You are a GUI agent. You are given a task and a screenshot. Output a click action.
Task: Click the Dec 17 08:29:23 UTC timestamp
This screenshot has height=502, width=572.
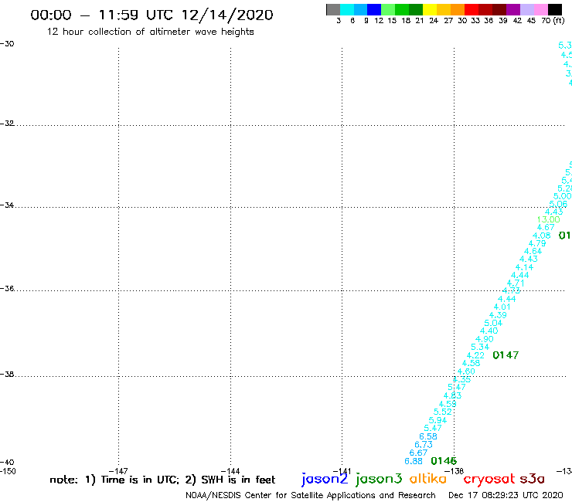tap(506, 496)
